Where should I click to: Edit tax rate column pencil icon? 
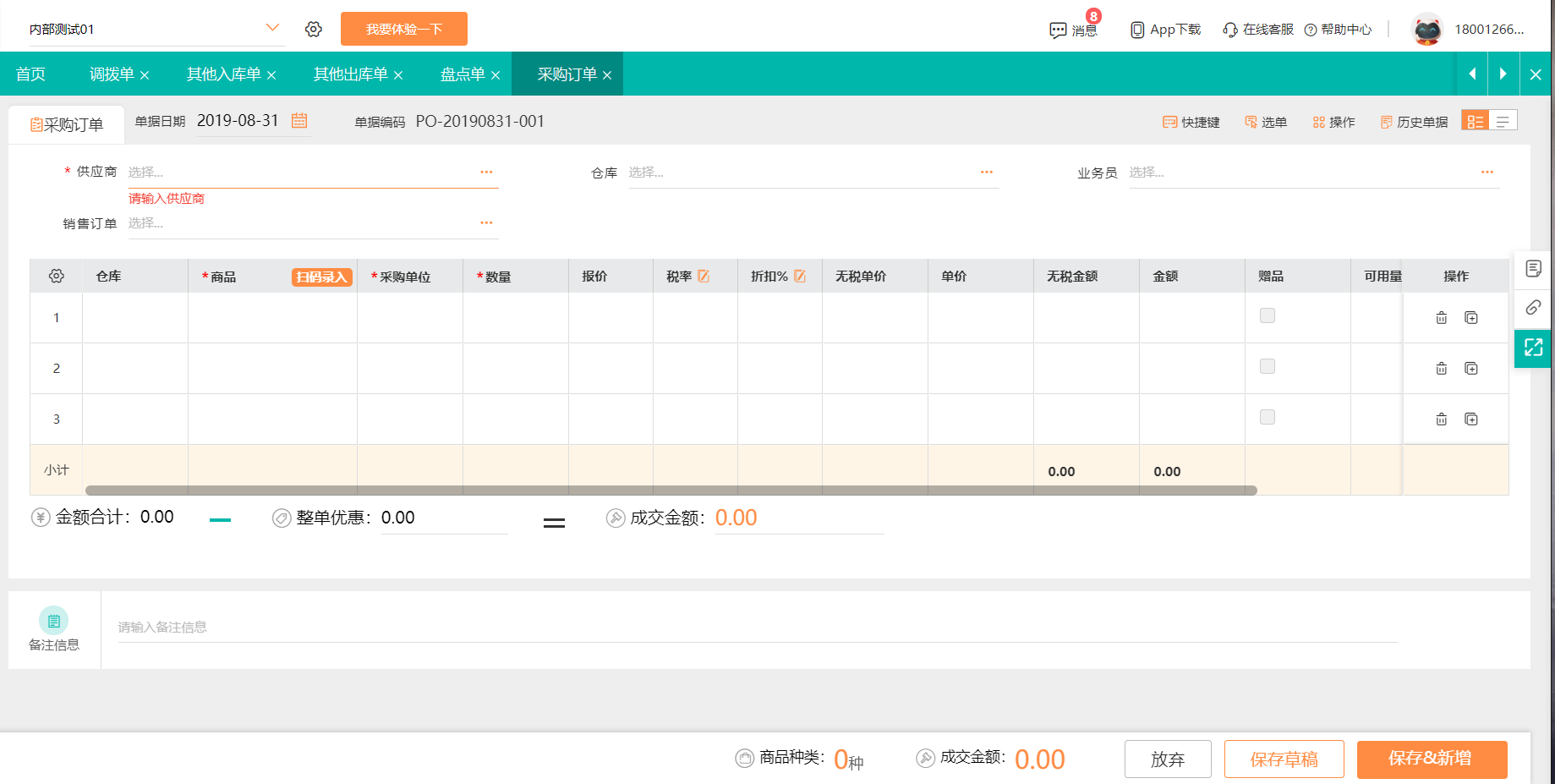pyautogui.click(x=704, y=277)
